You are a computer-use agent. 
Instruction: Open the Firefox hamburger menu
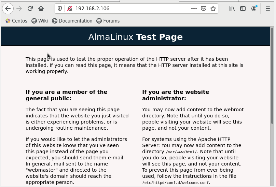[x=268, y=9]
